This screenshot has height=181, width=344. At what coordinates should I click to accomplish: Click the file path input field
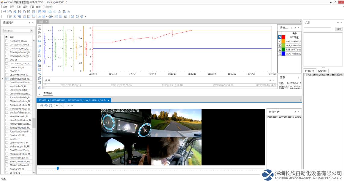[x=317, y=29]
